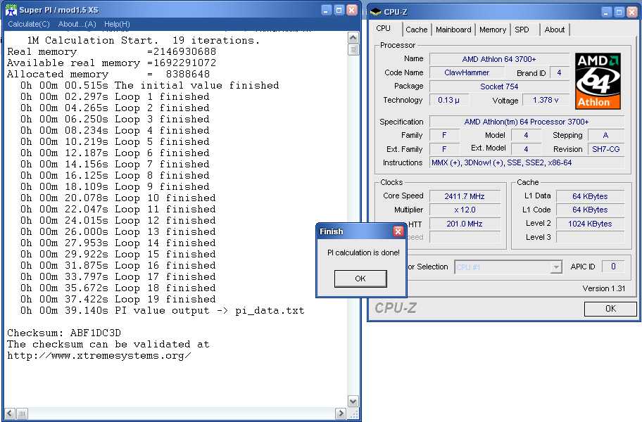Select the CPU tab in CPU-Z
The height and width of the screenshot is (422, 642).
[384, 28]
